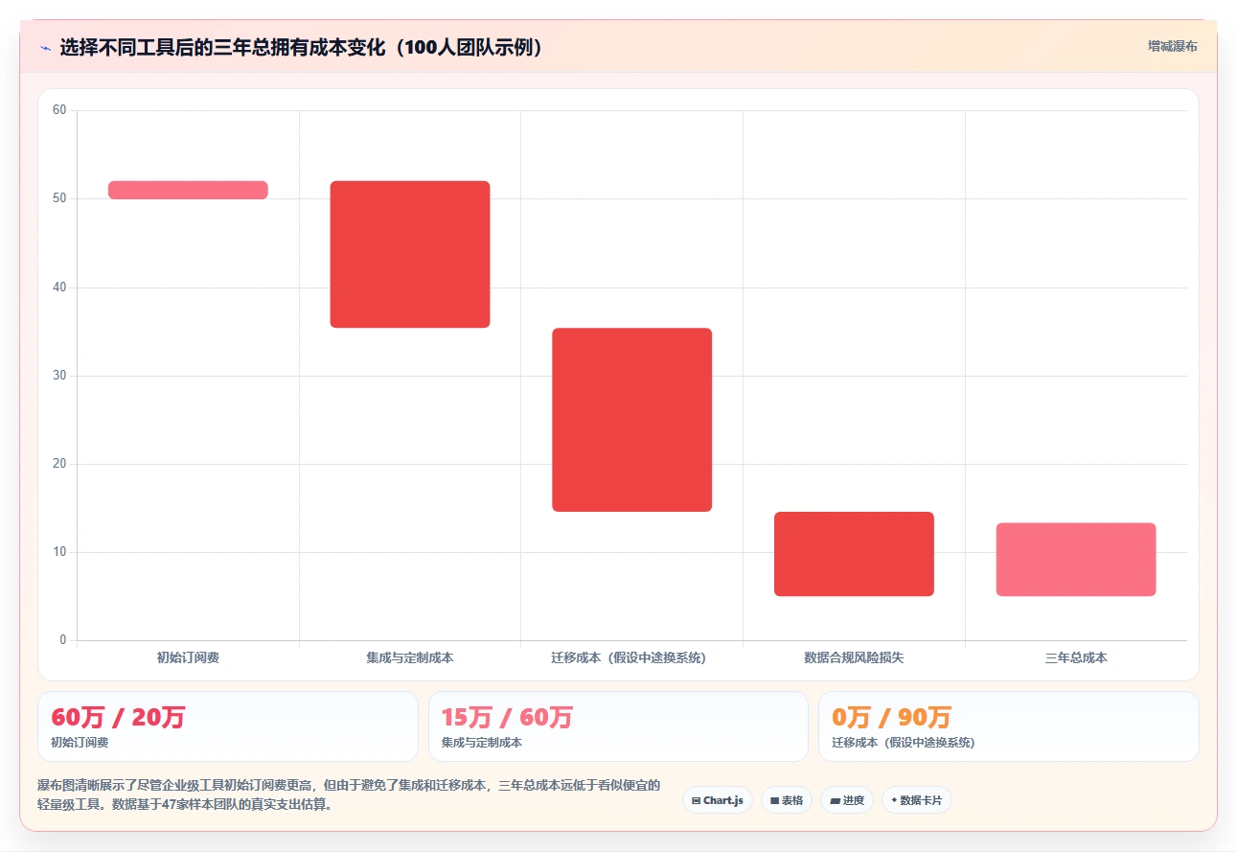Click the y-axis value 10
This screenshot has width=1237, height=852.
tap(59, 552)
